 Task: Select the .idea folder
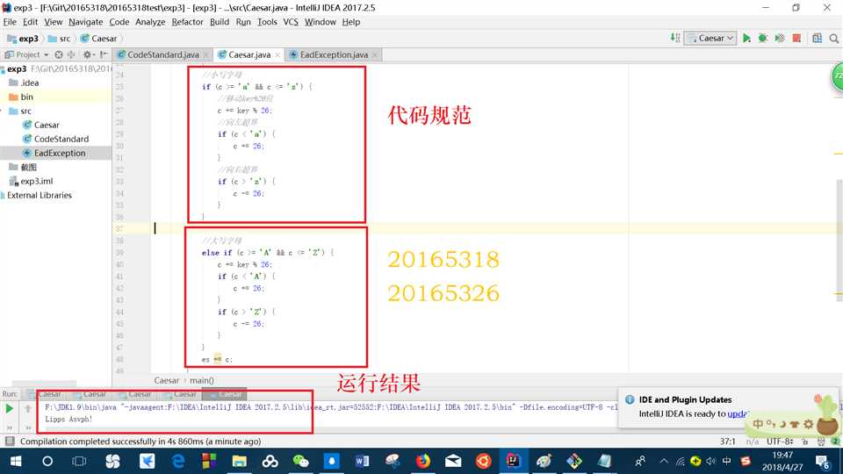25,83
